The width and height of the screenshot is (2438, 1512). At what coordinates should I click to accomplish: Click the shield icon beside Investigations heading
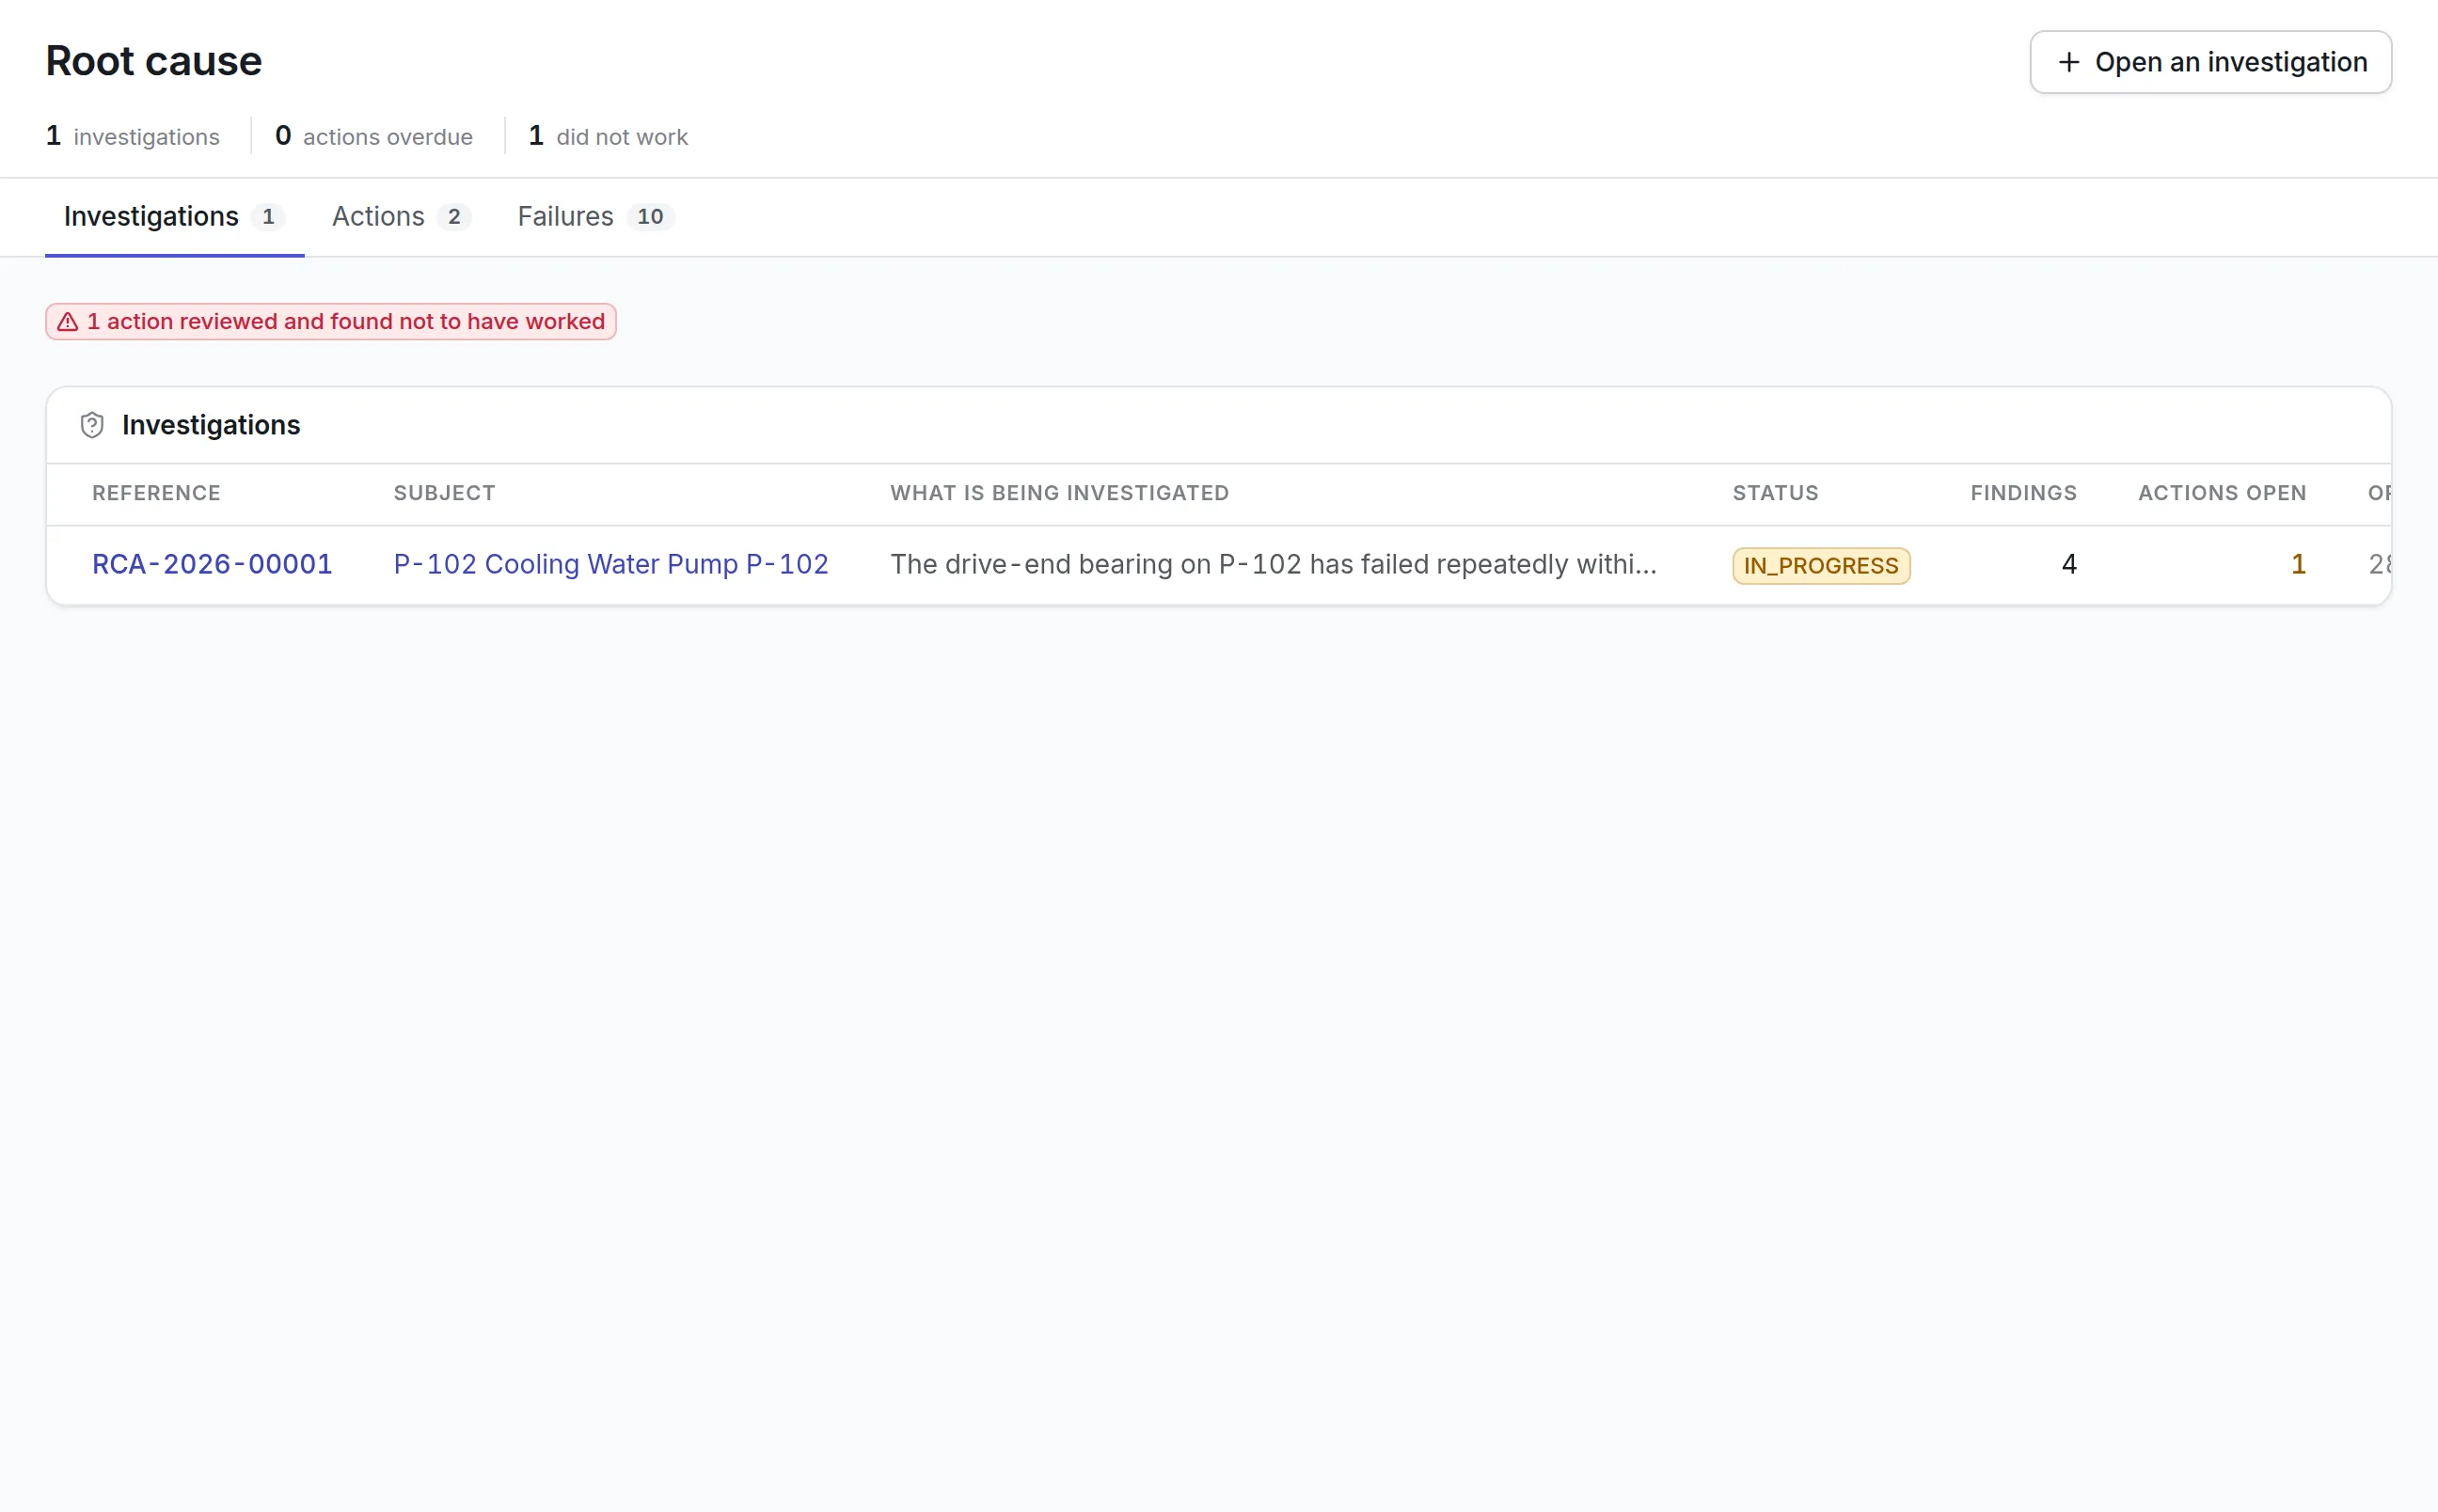coord(92,425)
